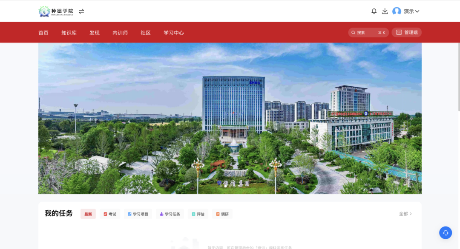Image resolution: width=460 pixels, height=249 pixels.
Task: Select the 最新 task filter tab
Action: click(x=88, y=214)
